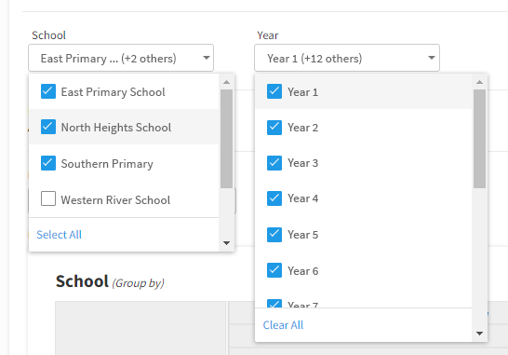This screenshot has height=355, width=508.
Task: Deselect Southern Primary checkbox
Action: coord(48,163)
